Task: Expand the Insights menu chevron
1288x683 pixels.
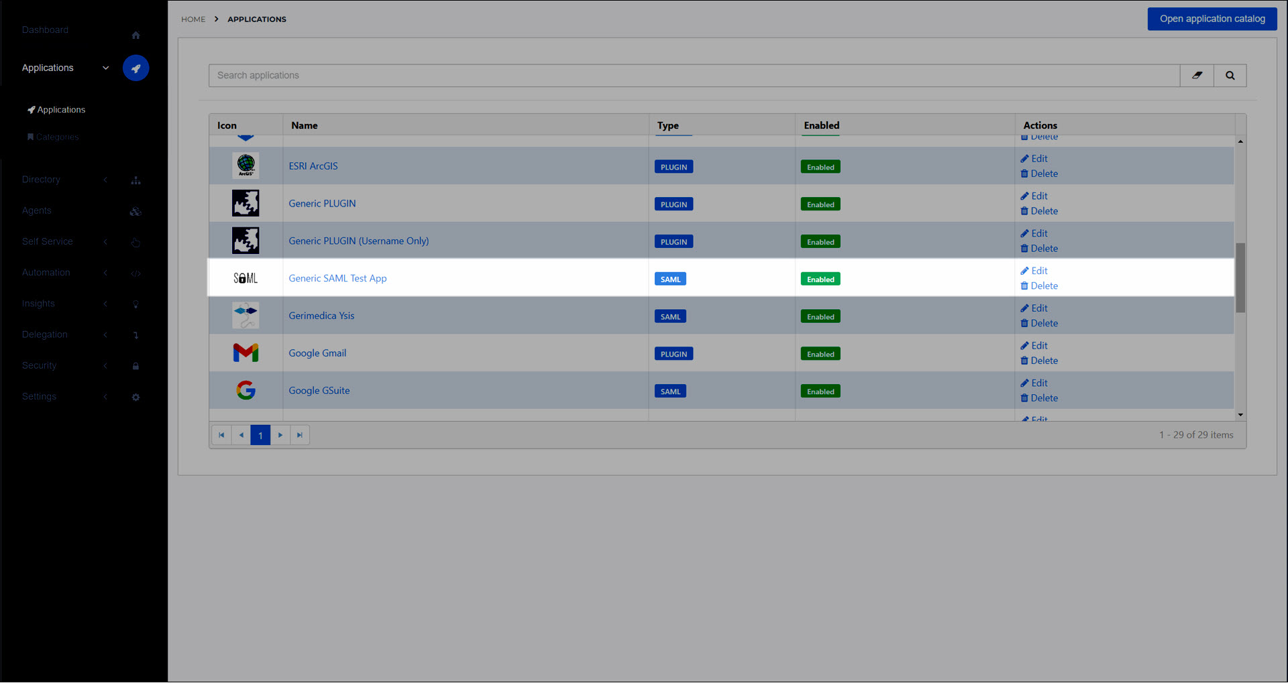Action: tap(105, 304)
